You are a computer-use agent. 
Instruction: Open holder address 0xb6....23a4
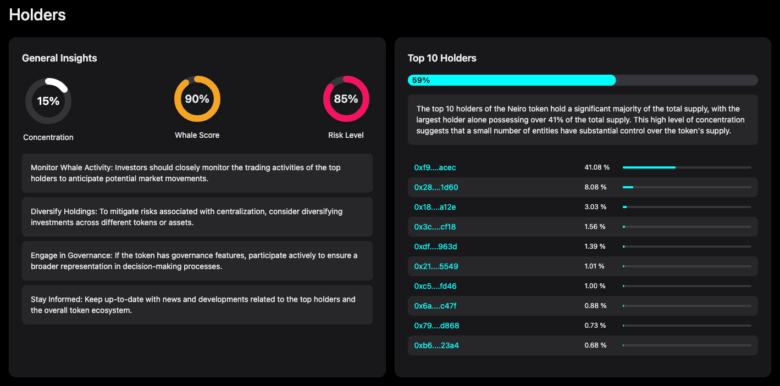point(435,345)
